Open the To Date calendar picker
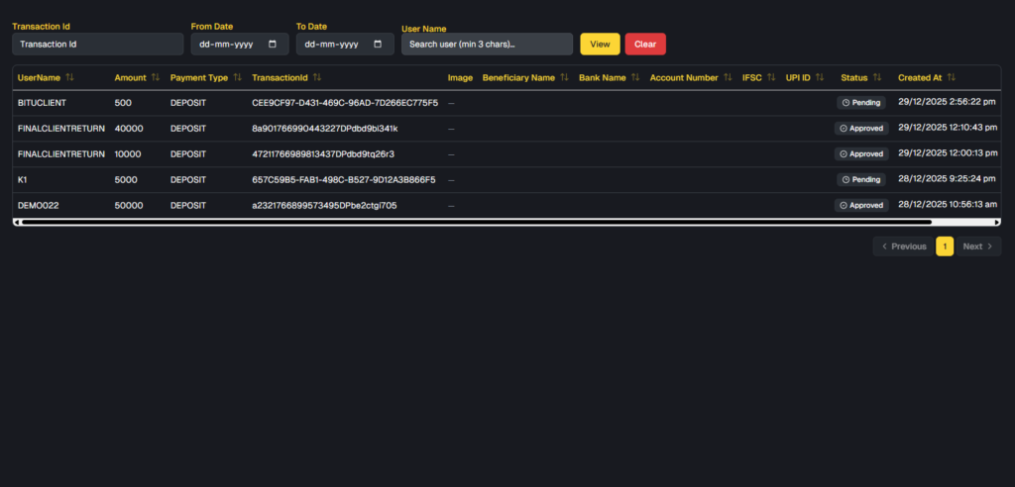The height and width of the screenshot is (487, 1015). 378,45
